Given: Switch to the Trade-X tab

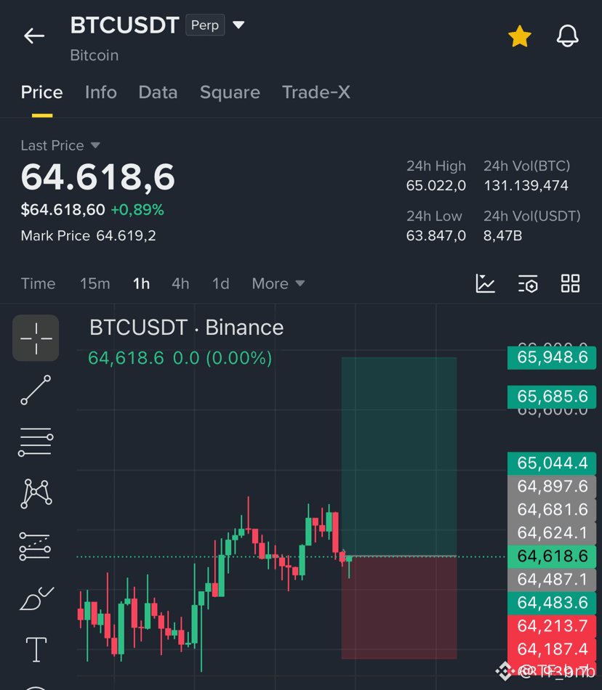Looking at the screenshot, I should 316,92.
